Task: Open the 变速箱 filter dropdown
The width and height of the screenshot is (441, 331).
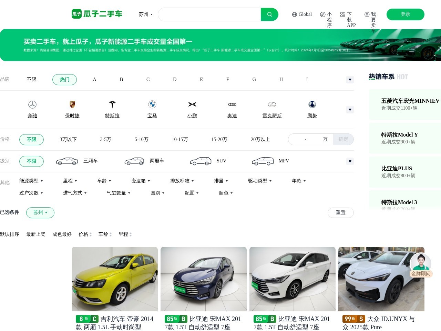Action: pos(140,181)
